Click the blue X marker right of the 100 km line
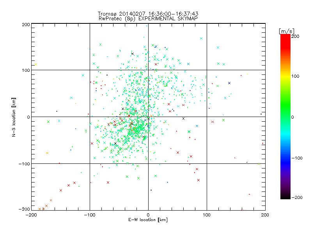This screenshot has height=234, width=312. click(229, 83)
